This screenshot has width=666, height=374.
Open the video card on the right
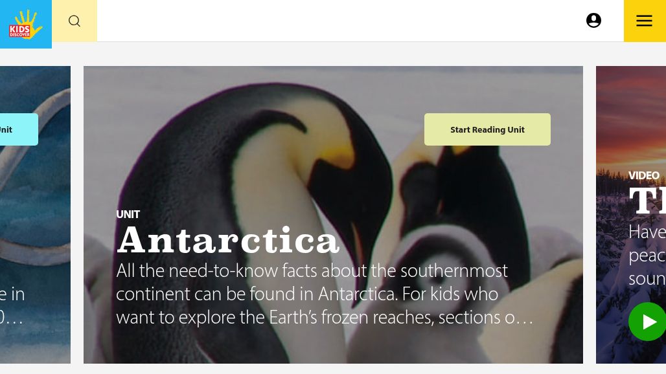[x=631, y=215]
